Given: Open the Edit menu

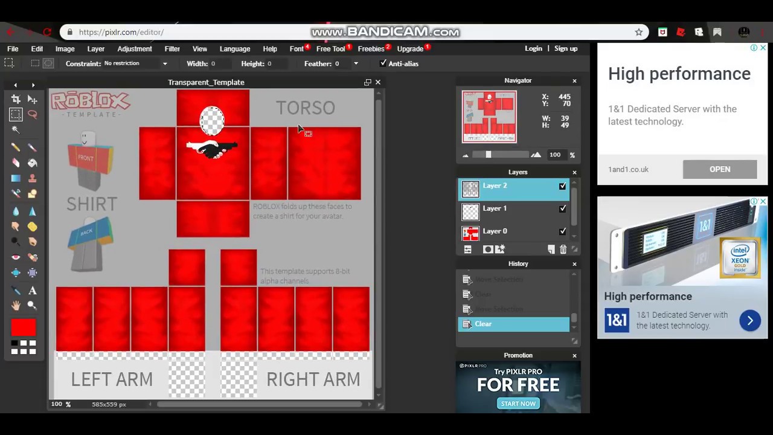Looking at the screenshot, I should click(x=37, y=49).
